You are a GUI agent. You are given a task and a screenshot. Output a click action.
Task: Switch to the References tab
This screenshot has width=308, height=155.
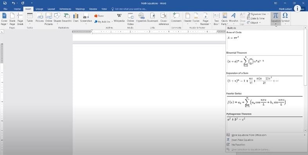[65, 9]
